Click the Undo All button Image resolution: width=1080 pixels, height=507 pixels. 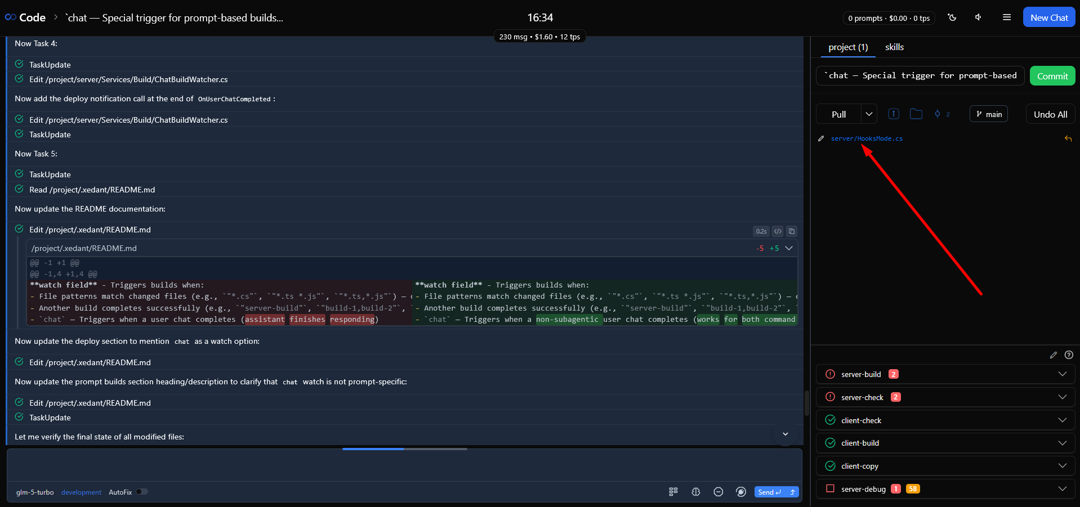coord(1050,114)
